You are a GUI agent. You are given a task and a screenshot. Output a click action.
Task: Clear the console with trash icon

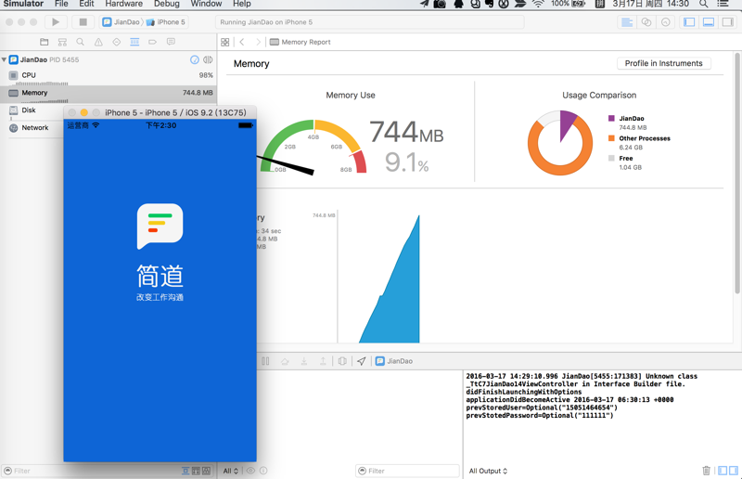click(706, 471)
